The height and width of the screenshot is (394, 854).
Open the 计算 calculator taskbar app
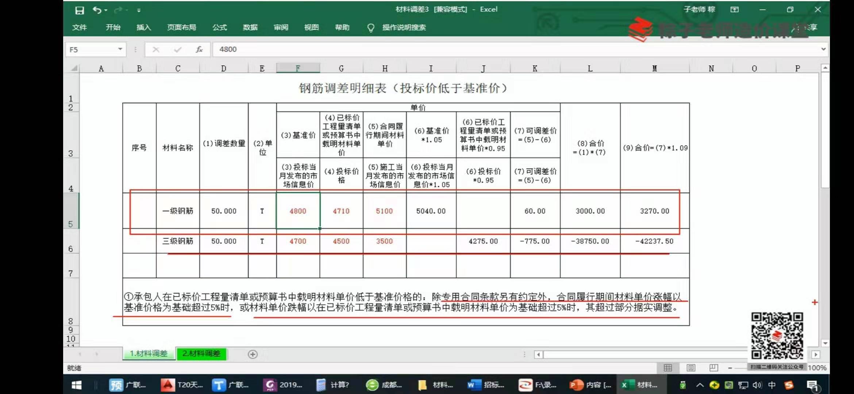332,385
